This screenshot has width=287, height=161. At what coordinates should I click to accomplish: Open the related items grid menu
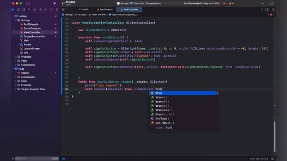tap(63, 9)
